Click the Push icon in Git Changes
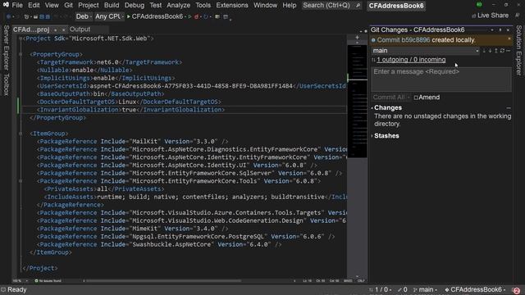This screenshot has width=525, height=295. (495, 51)
